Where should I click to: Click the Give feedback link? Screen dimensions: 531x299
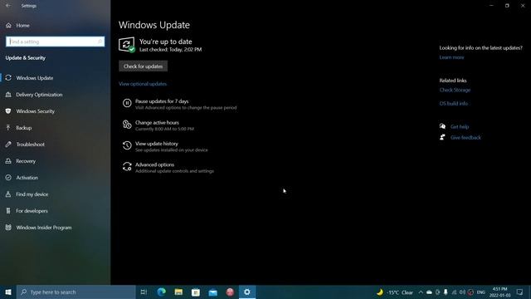(465, 137)
